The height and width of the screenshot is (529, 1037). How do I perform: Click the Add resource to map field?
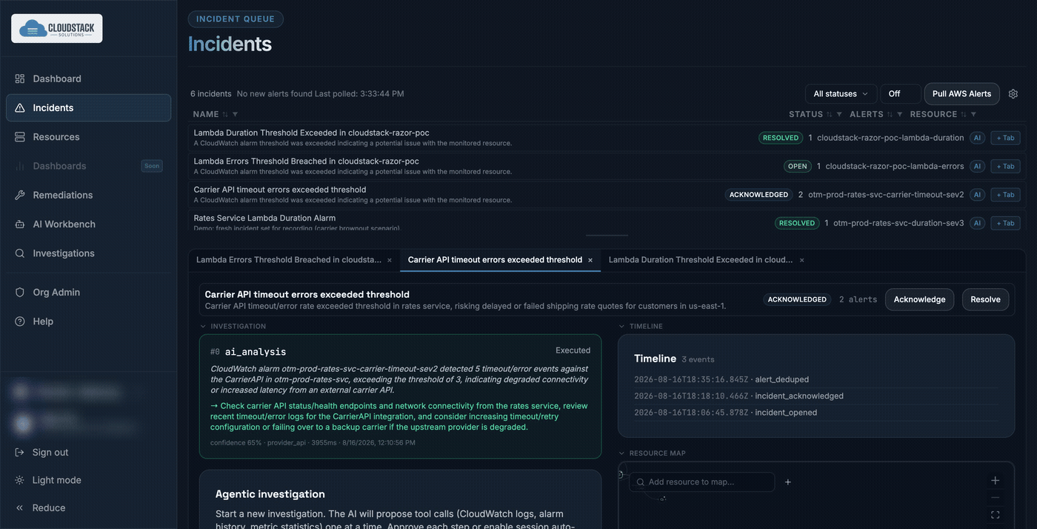tap(702, 482)
